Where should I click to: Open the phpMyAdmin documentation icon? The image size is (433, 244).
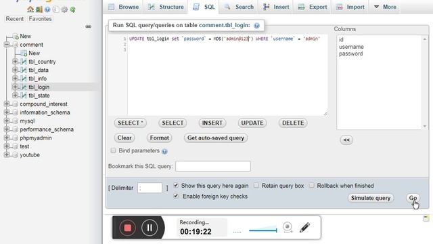(47, 9)
